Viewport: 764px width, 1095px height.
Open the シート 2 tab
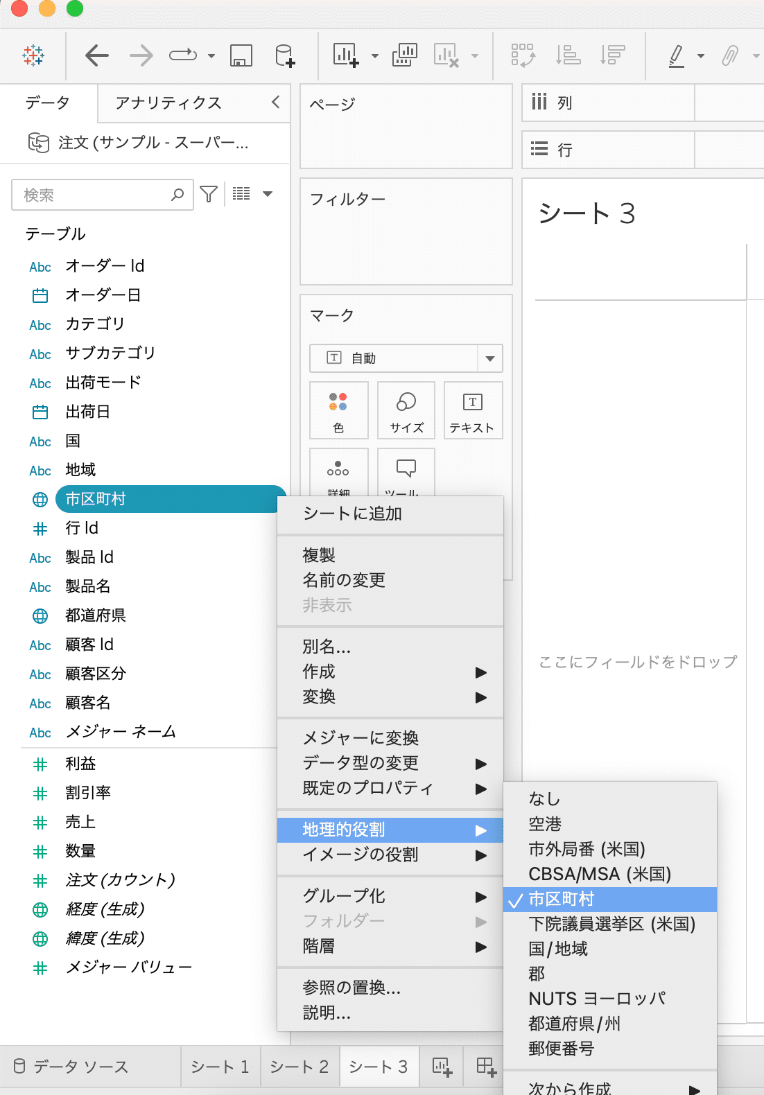click(299, 1067)
